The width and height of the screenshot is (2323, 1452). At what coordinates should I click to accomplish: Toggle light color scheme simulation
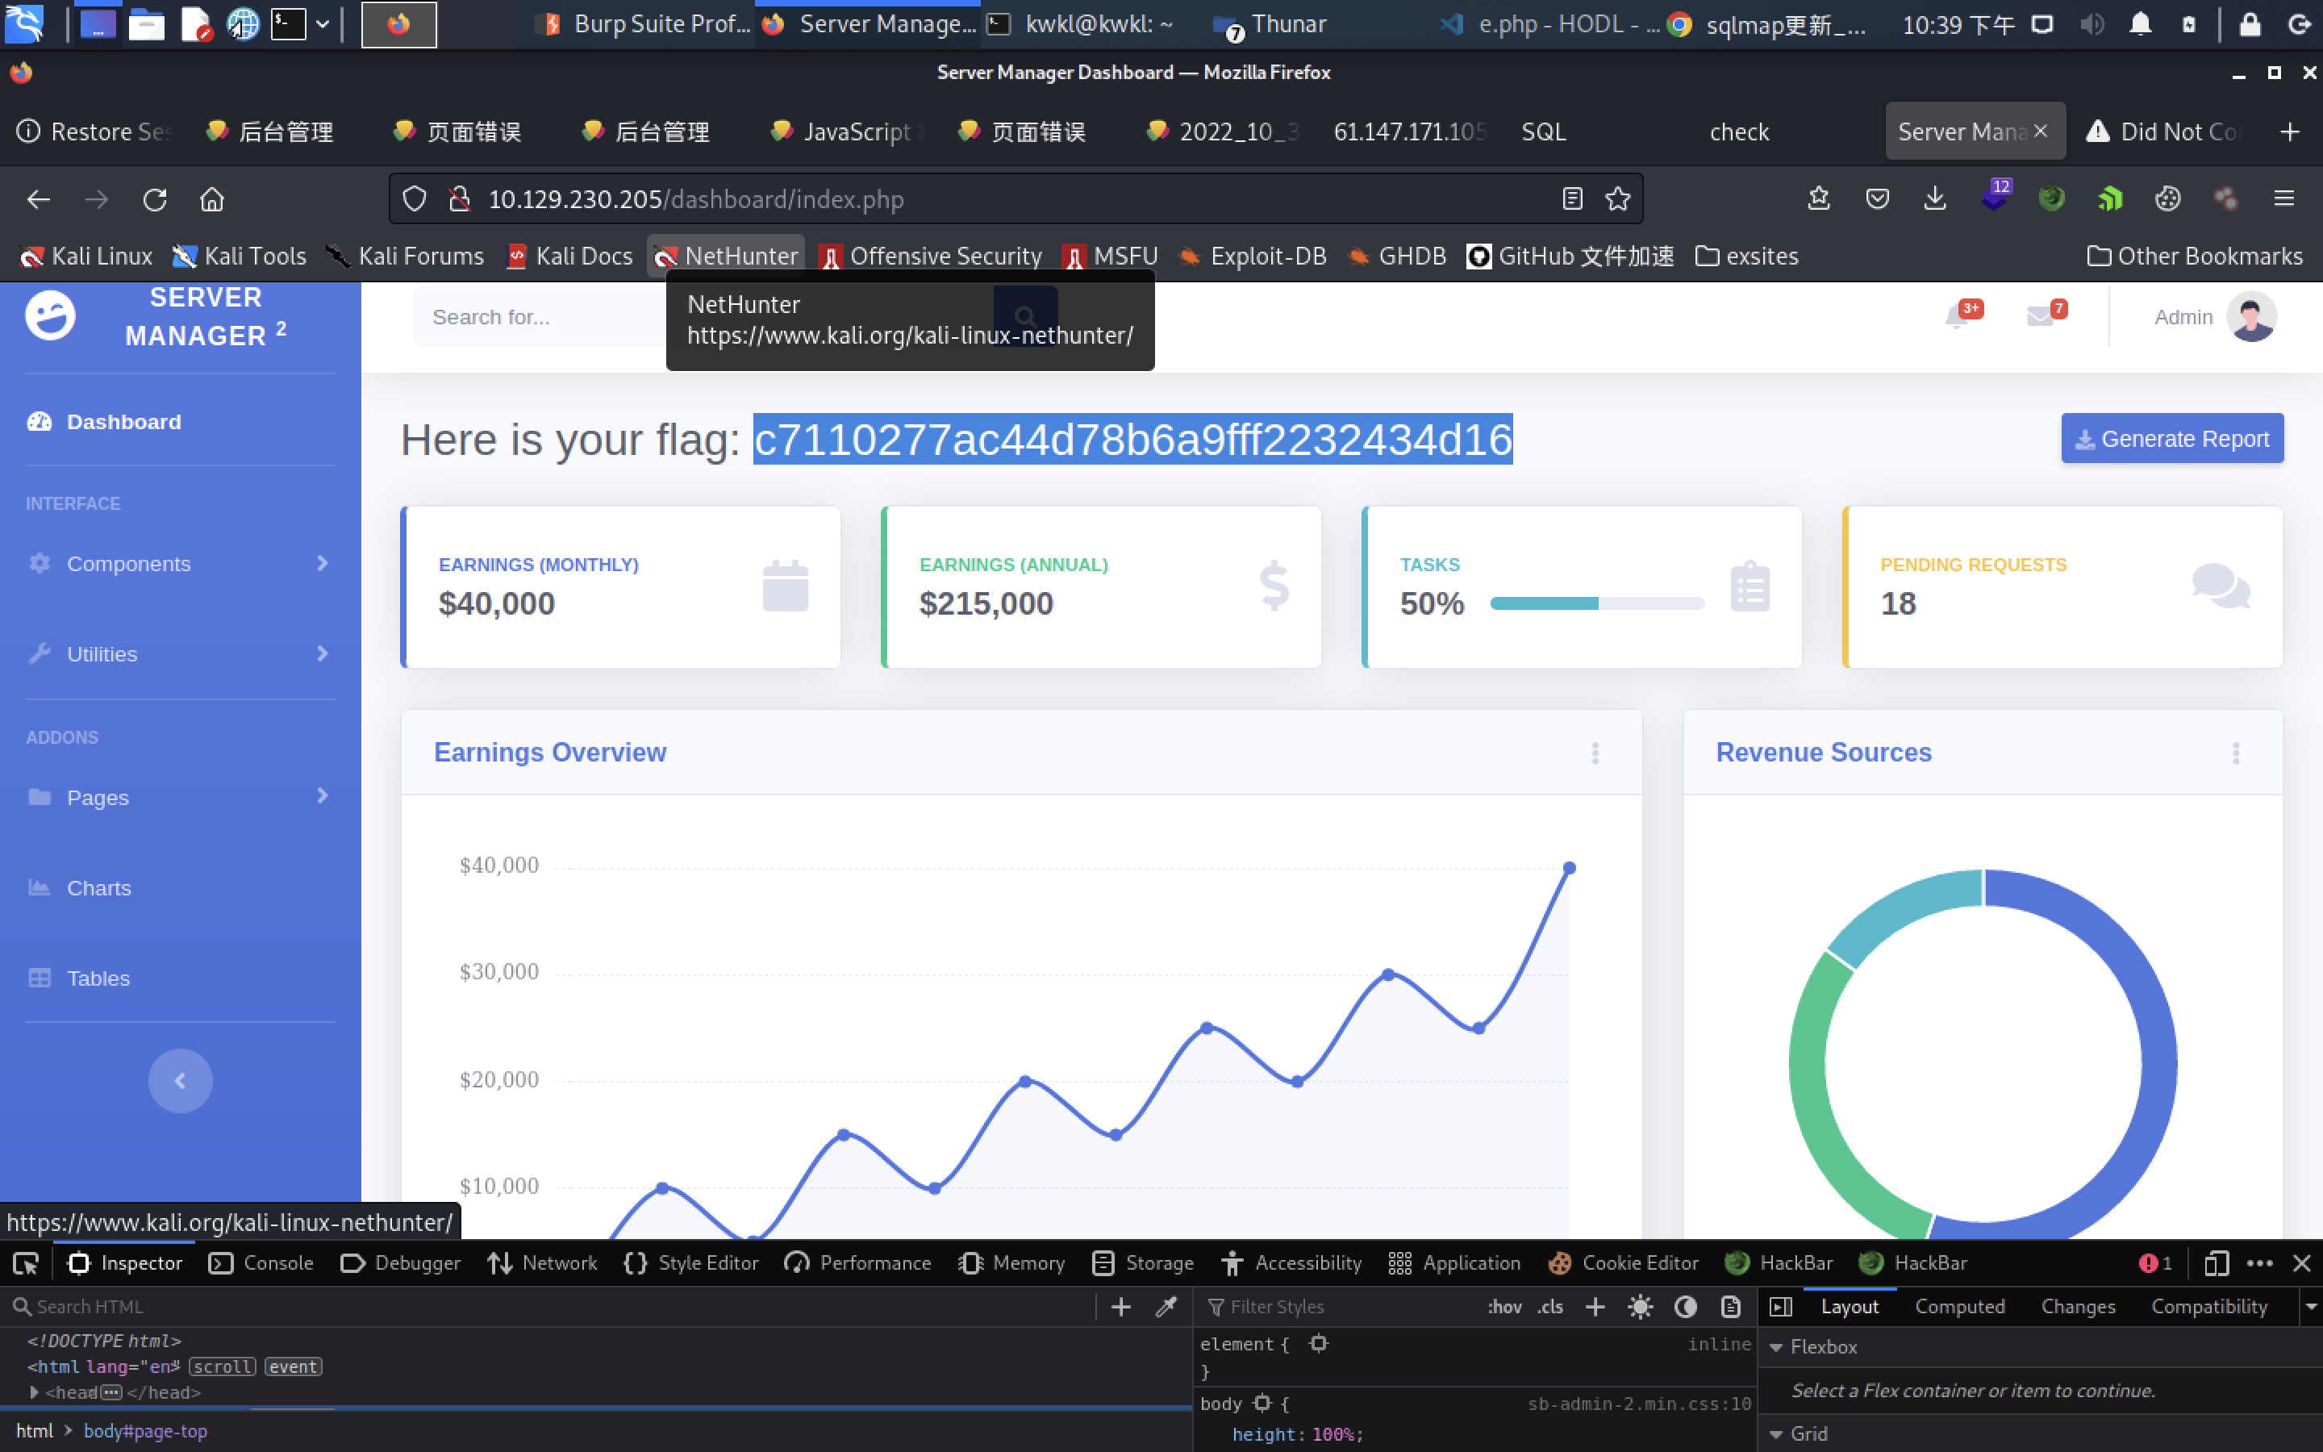click(x=1641, y=1307)
